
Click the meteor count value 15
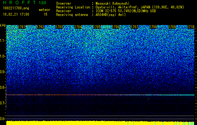click(x=45, y=14)
